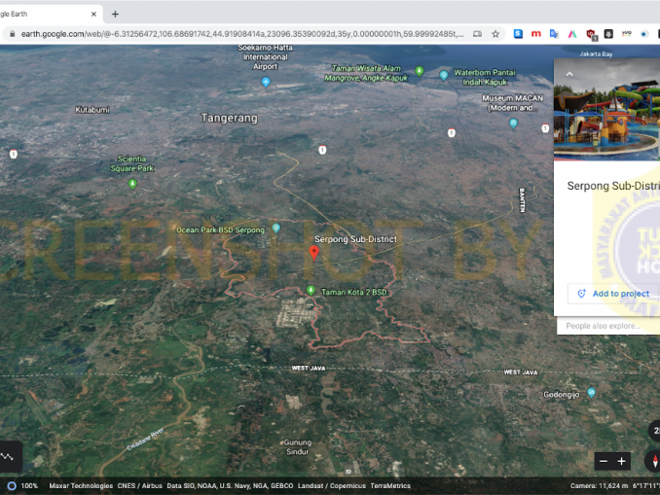
Task: Click the Landsat / Copernicus attribution
Action: (x=332, y=485)
